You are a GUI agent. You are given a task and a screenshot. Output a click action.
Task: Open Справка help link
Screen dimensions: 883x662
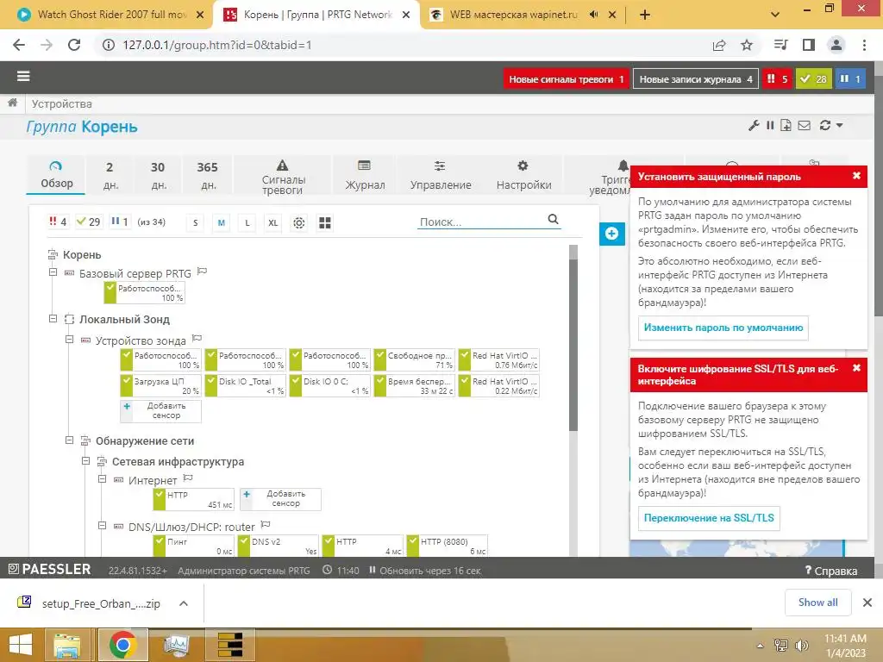[x=831, y=571]
